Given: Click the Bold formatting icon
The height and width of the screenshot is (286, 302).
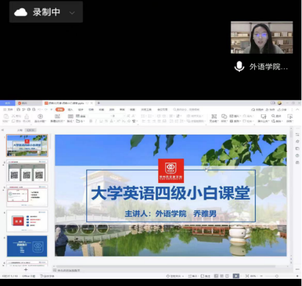Looking at the screenshot, I should 91,121.
